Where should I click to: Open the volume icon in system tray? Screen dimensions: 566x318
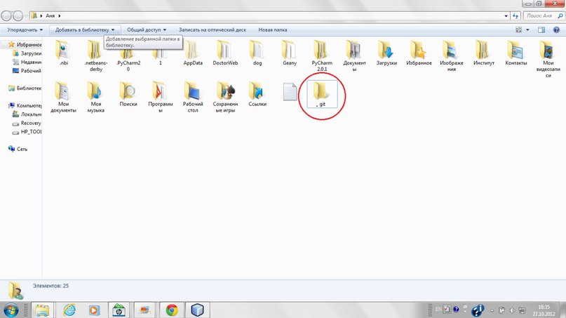tap(512, 310)
